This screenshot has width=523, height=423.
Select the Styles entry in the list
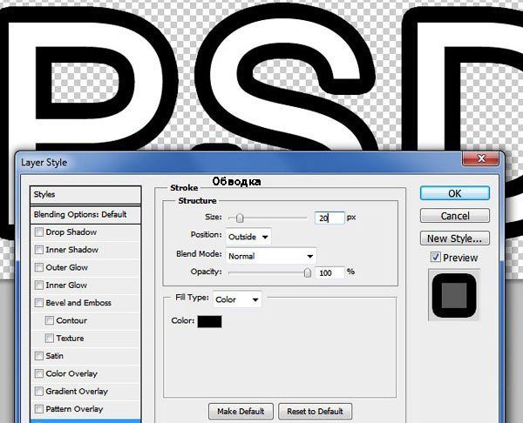[85, 195]
